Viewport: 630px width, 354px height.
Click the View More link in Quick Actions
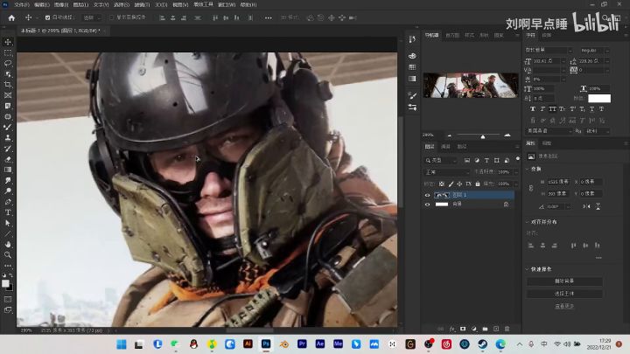pyautogui.click(x=564, y=306)
